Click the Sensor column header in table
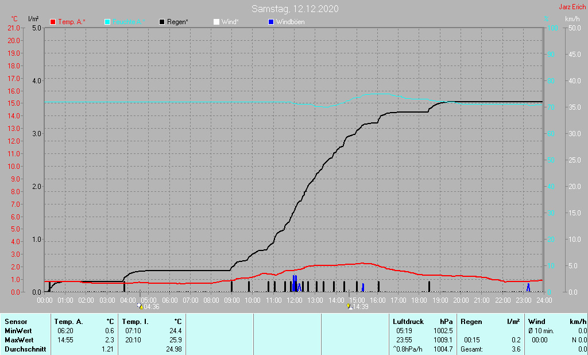This screenshot has width=588, height=355. tap(17, 322)
